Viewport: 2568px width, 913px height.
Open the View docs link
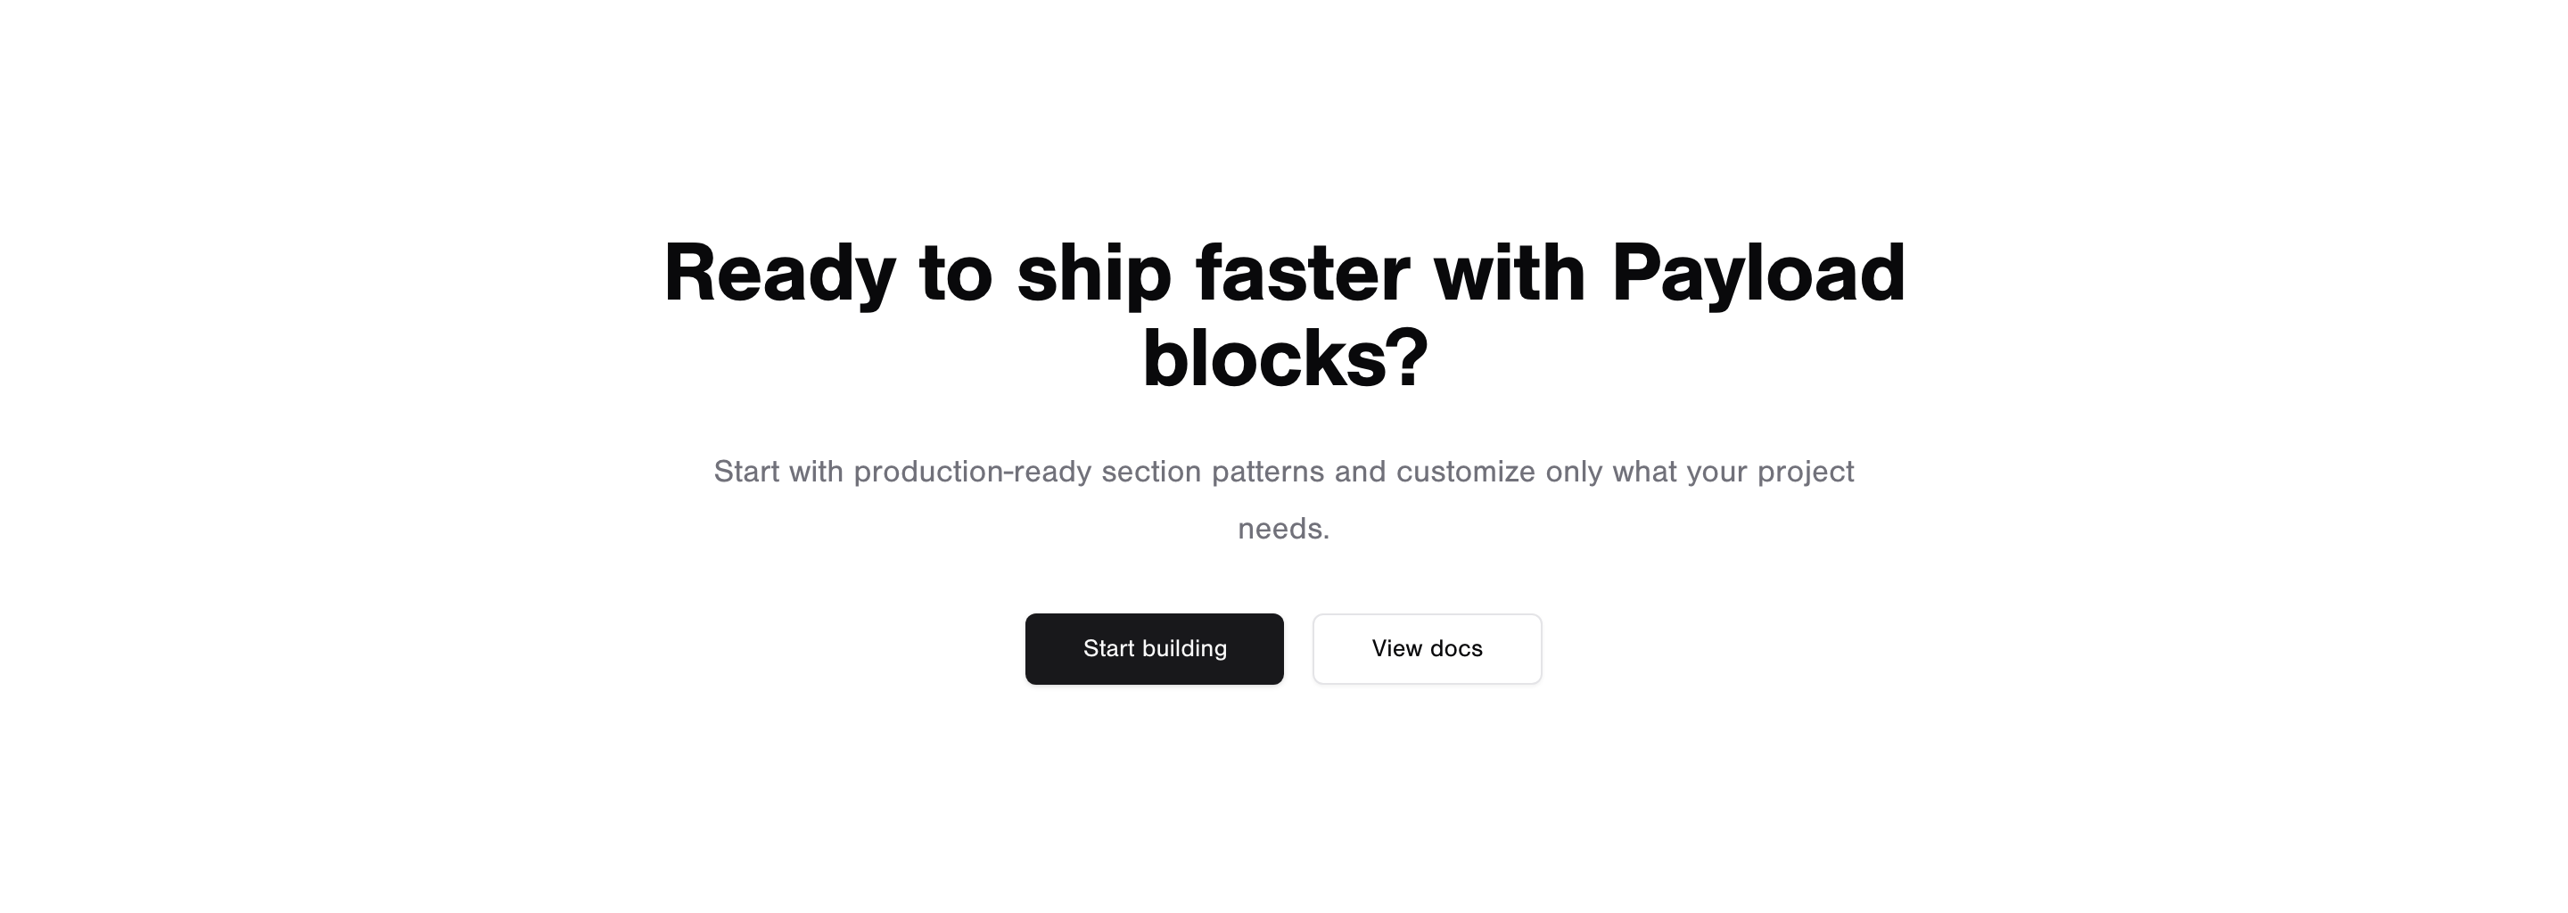(x=1427, y=649)
